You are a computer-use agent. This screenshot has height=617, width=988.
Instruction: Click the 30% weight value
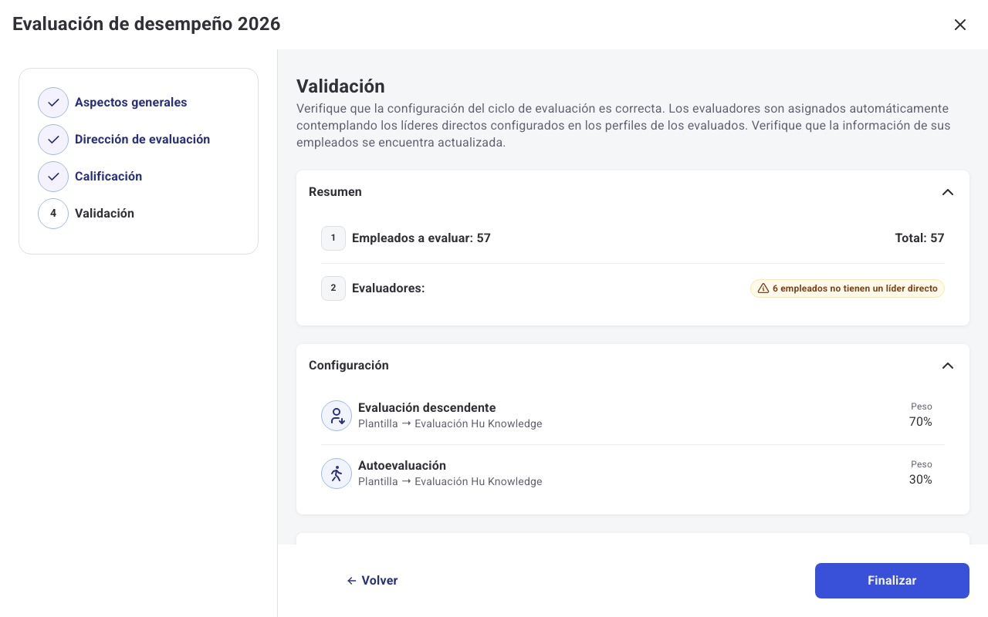tap(921, 480)
